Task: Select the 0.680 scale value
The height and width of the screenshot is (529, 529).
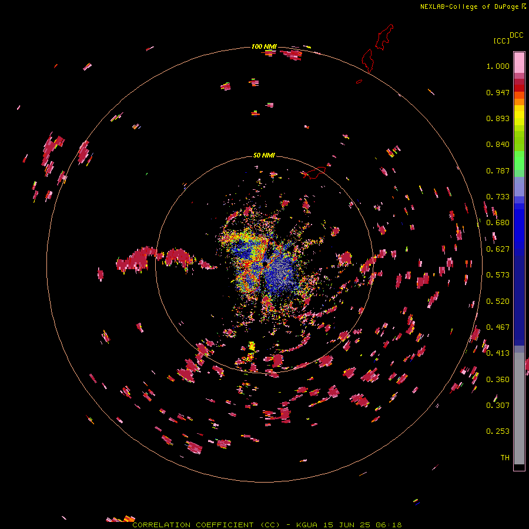Action: click(498, 223)
